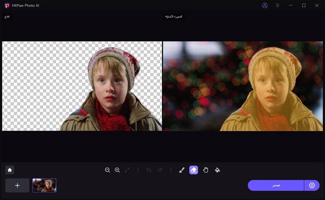
Task: Click the fit-to-screen expand arrows icon
Action: click(127, 170)
